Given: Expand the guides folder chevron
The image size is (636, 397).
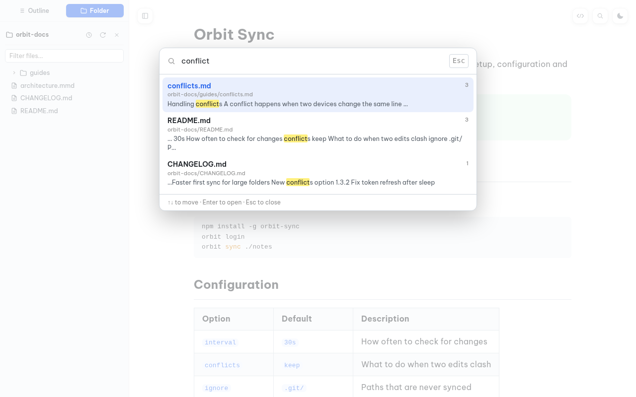Looking at the screenshot, I should pyautogui.click(x=14, y=72).
